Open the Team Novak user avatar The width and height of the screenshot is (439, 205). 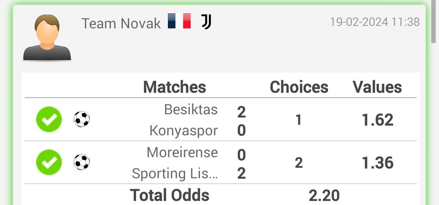47,37
